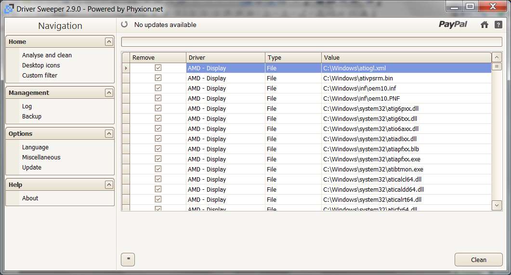Sort by the Type column header
The height and width of the screenshot is (275, 511).
point(293,58)
